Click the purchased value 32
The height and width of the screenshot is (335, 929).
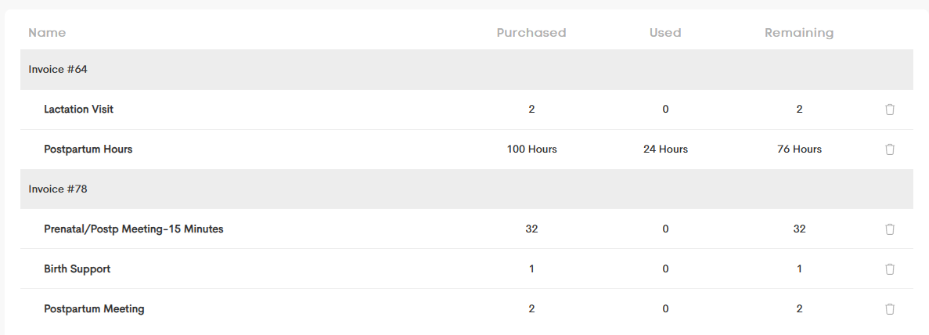coord(531,229)
